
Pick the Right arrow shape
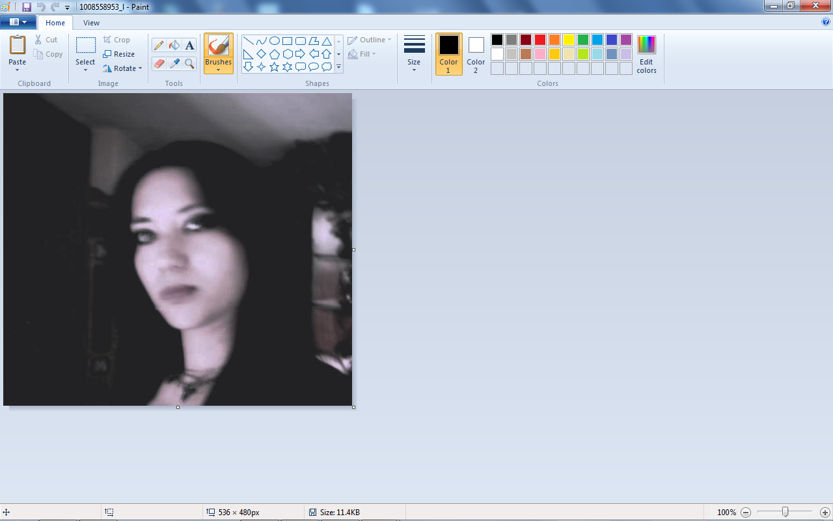(x=301, y=54)
